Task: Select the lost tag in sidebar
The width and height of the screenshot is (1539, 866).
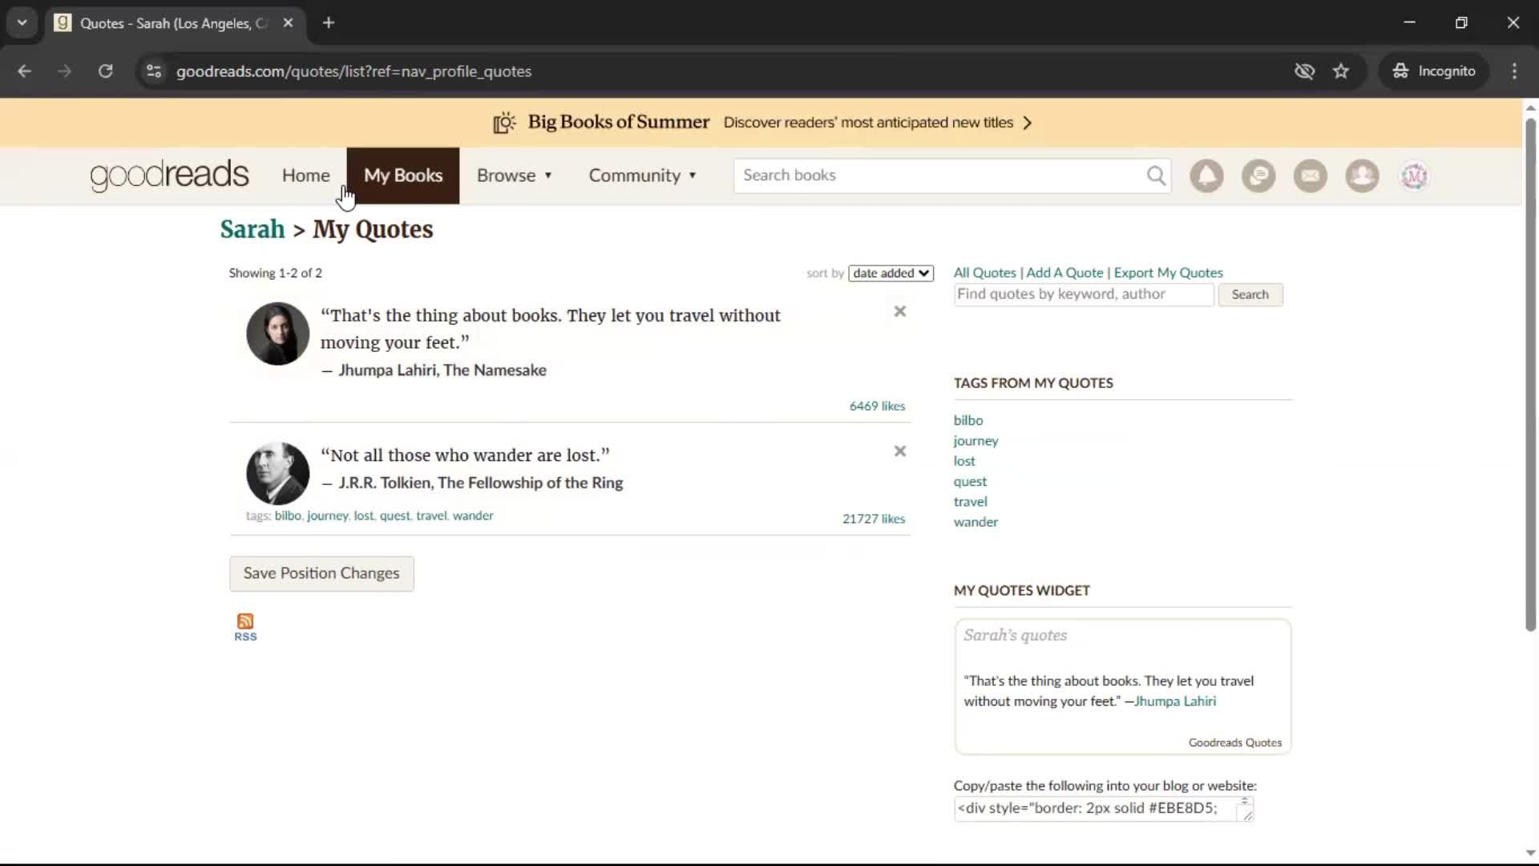Action: click(x=964, y=461)
